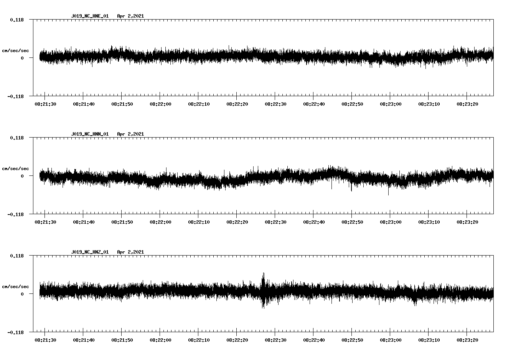This screenshot has height=354, width=521.
Task: Click the 08:21:40 timestamp under bottom plot
Action: click(x=83, y=339)
